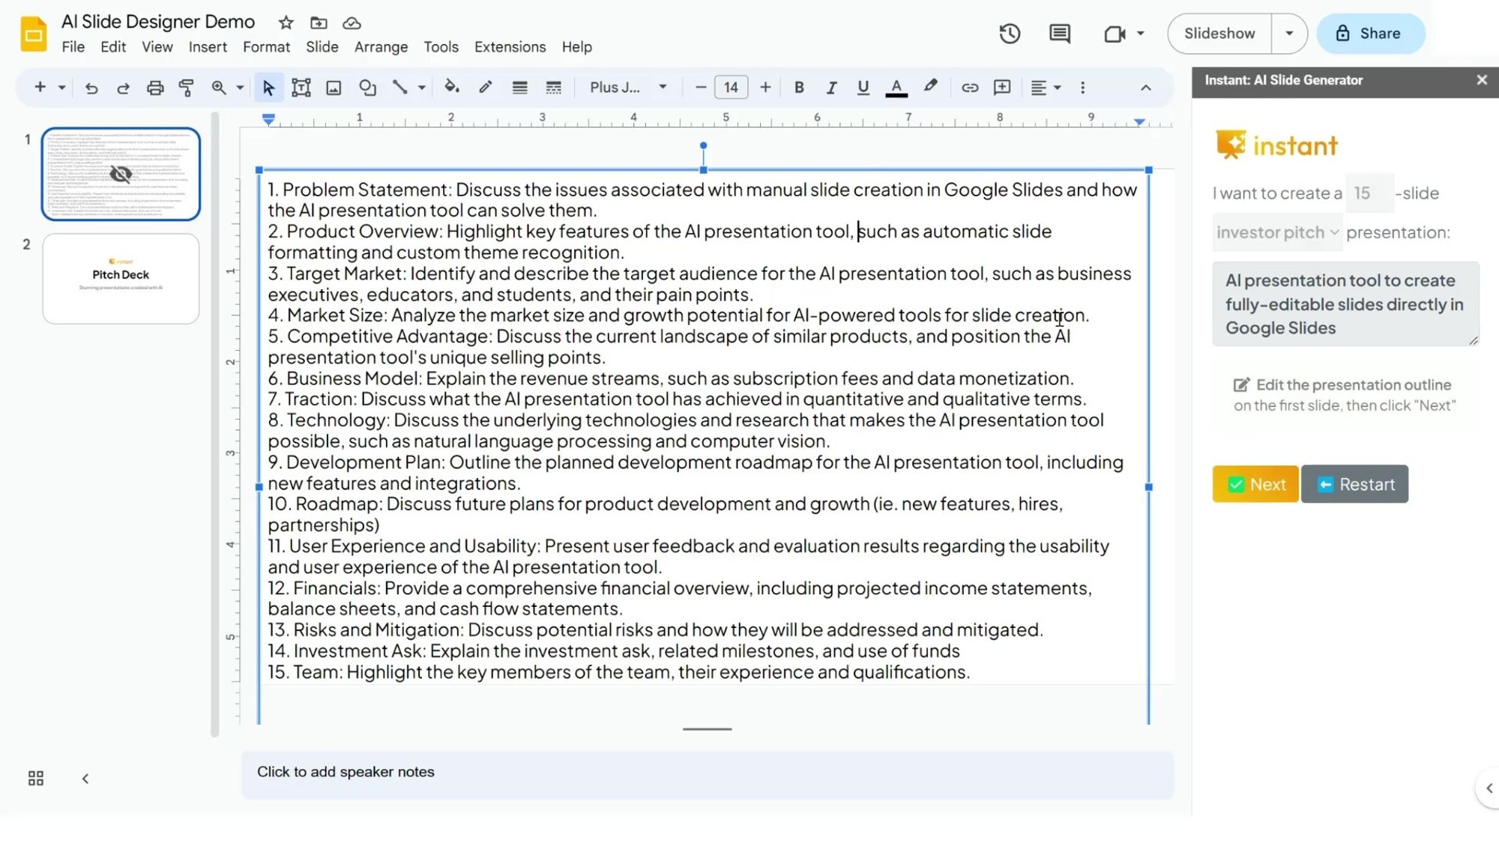Toggle italic formatting
The height and width of the screenshot is (843, 1499).
(831, 87)
